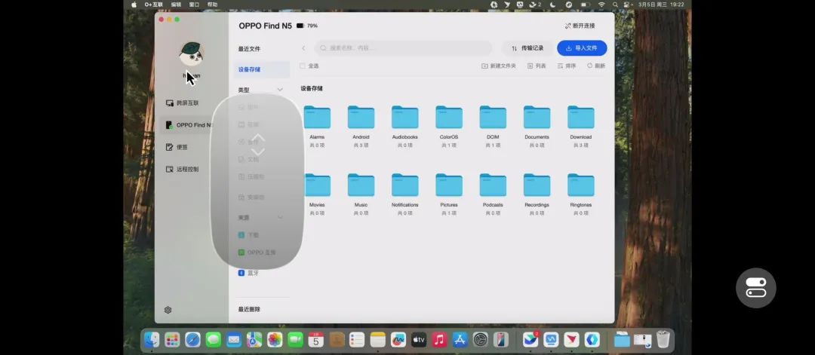Tick the 全选 select-all checkbox

(303, 66)
